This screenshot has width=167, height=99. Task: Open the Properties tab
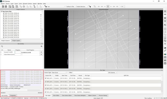pos(13,96)
